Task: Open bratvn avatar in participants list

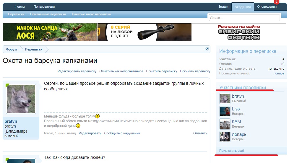Action: (225, 99)
